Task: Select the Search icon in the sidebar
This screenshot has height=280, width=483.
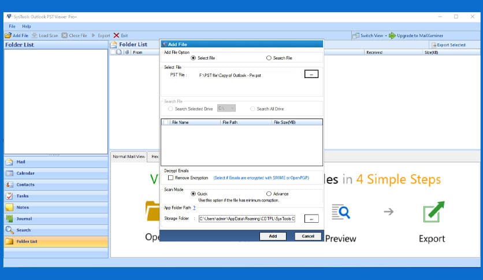Action: tap(10, 230)
